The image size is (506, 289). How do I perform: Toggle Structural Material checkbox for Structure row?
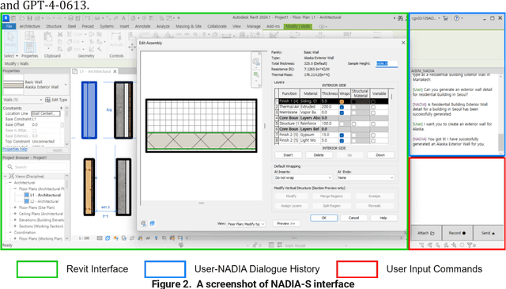coord(353,124)
